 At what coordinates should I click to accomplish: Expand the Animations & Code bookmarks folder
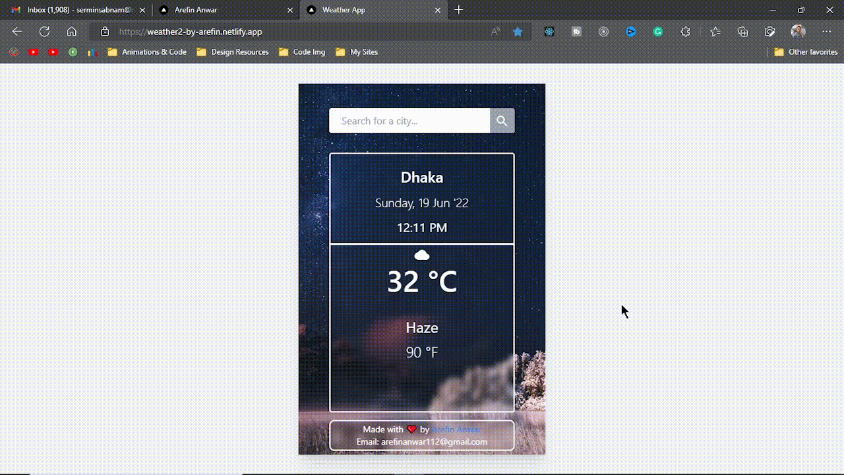[147, 52]
